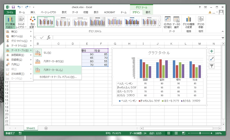Expand 軸ラベル(A) submenu
Viewport: 230px width, 140px height.
19,36
